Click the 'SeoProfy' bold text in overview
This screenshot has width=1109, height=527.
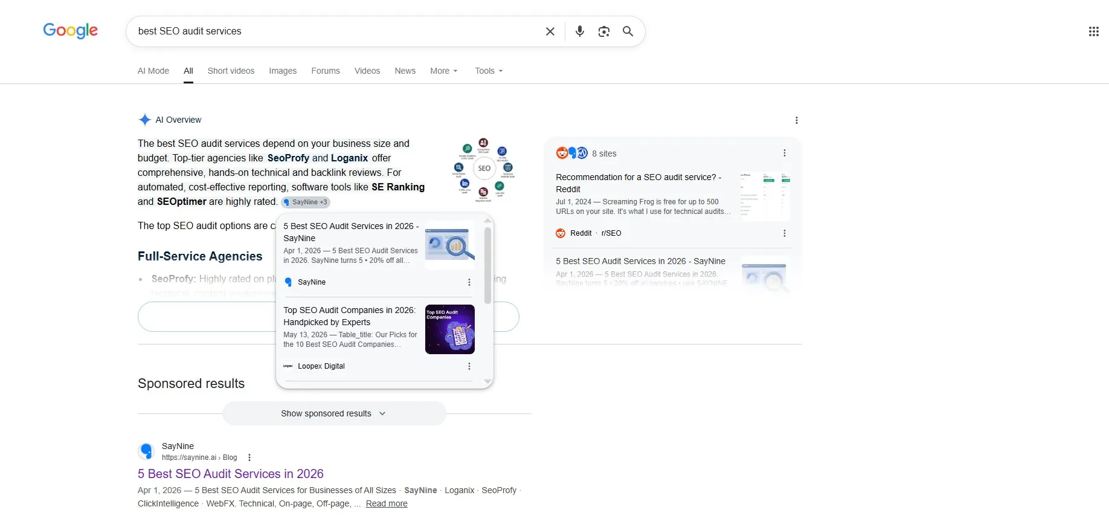(x=288, y=158)
